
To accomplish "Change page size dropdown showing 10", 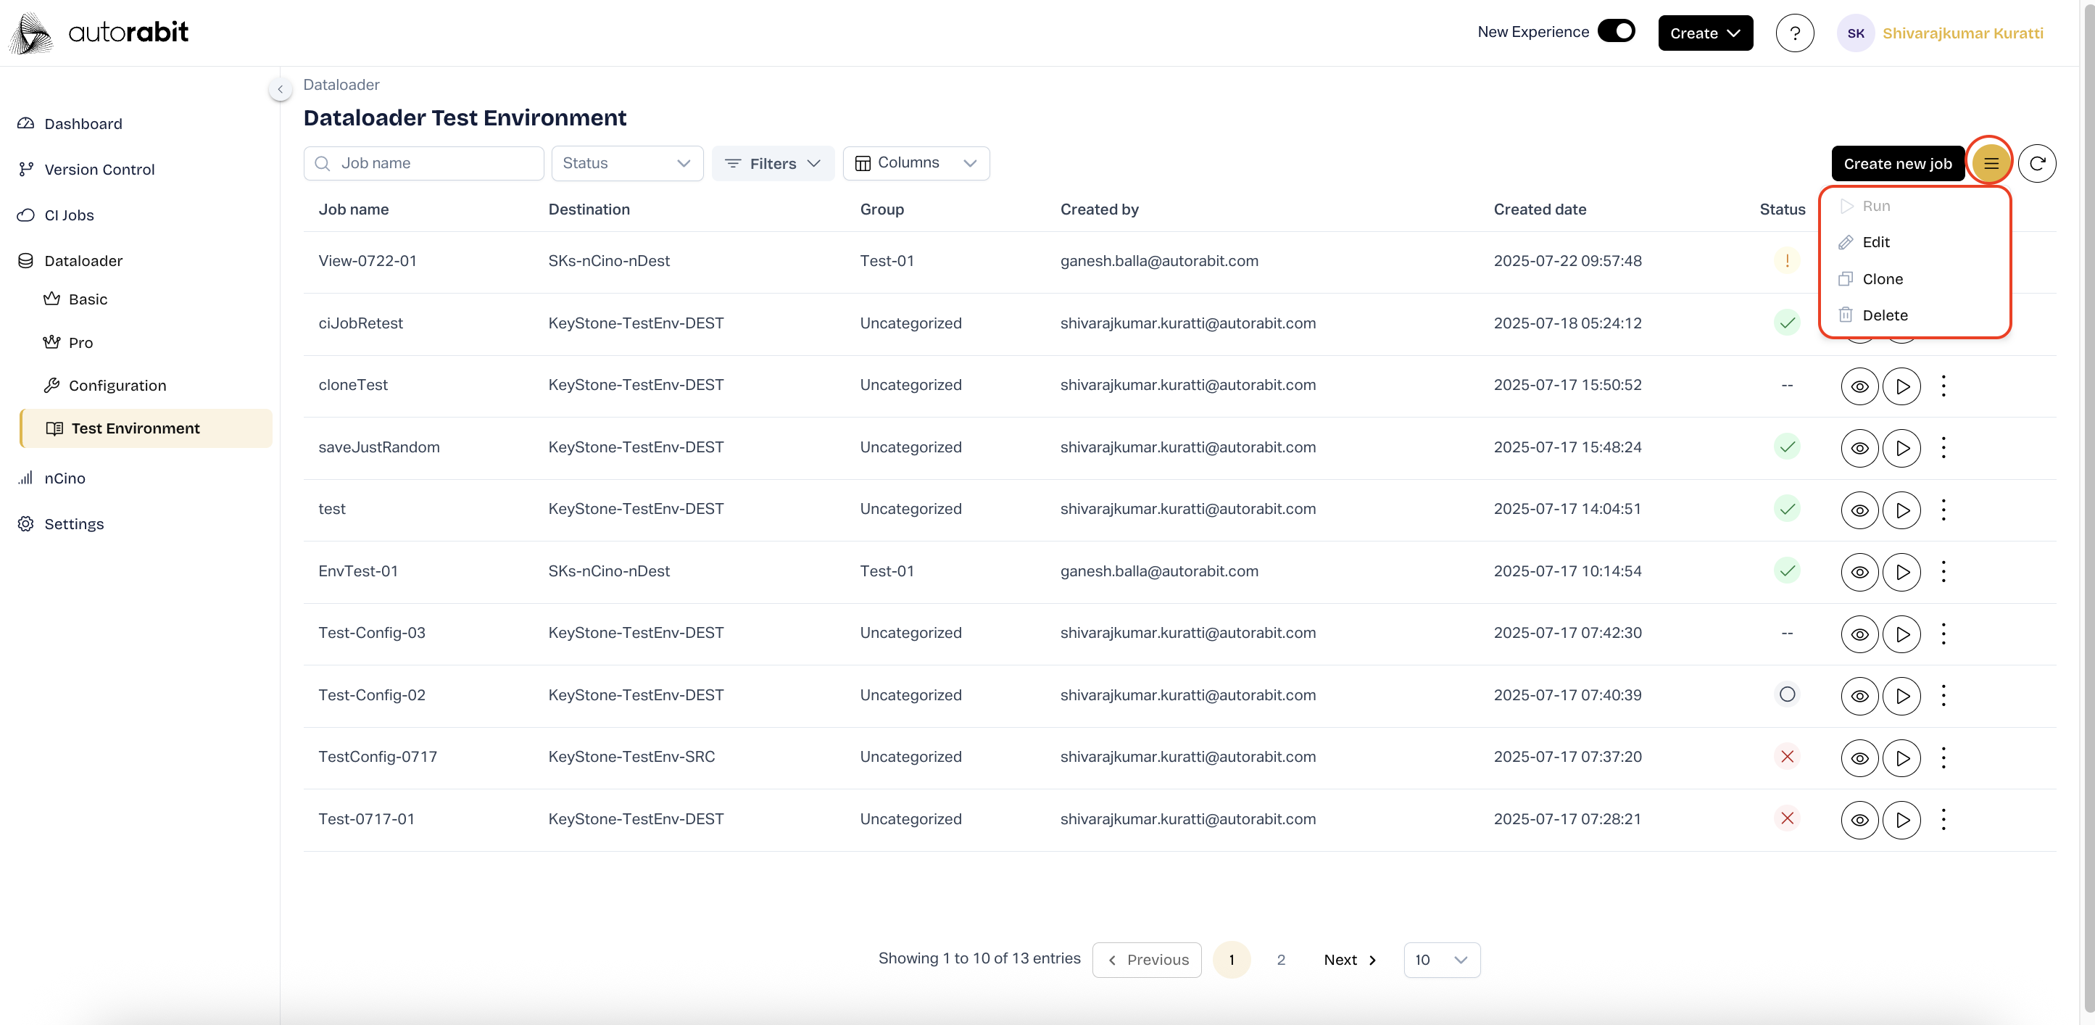I will (x=1441, y=960).
